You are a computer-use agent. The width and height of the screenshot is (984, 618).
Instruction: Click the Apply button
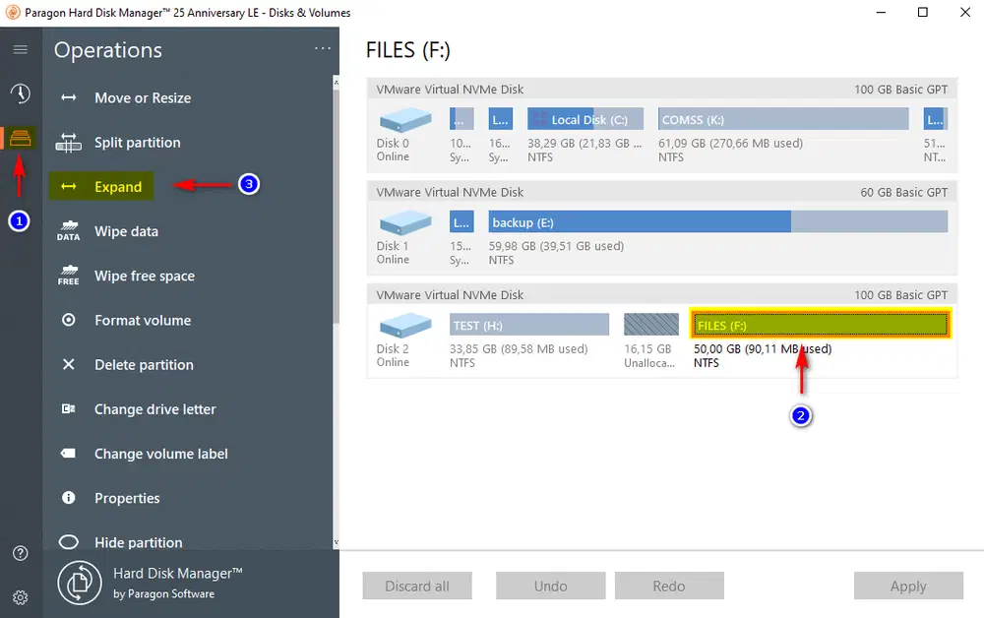(908, 586)
